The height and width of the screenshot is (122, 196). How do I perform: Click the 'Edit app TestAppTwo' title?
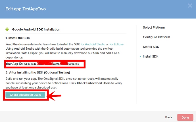(x=26, y=9)
